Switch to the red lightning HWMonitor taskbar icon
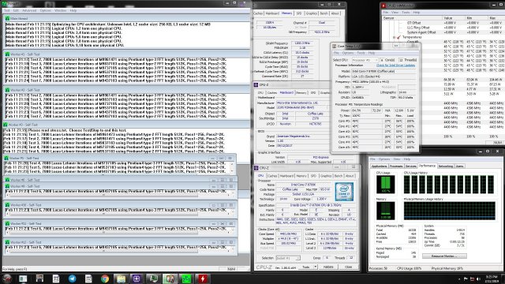505x284 pixels. tap(203, 278)
